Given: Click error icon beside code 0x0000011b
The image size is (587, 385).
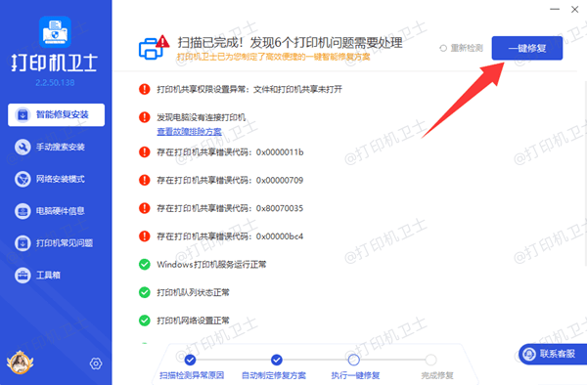Looking at the screenshot, I should [144, 152].
